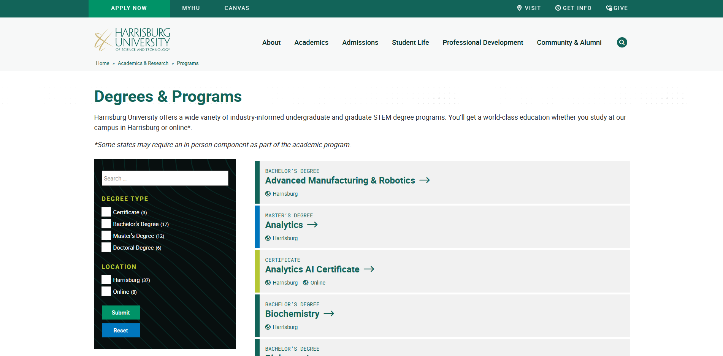Screen dimensions: 723x356
Task: Click the Harrisburg globe icon under Analytics AI Certificate
Action: [268, 283]
